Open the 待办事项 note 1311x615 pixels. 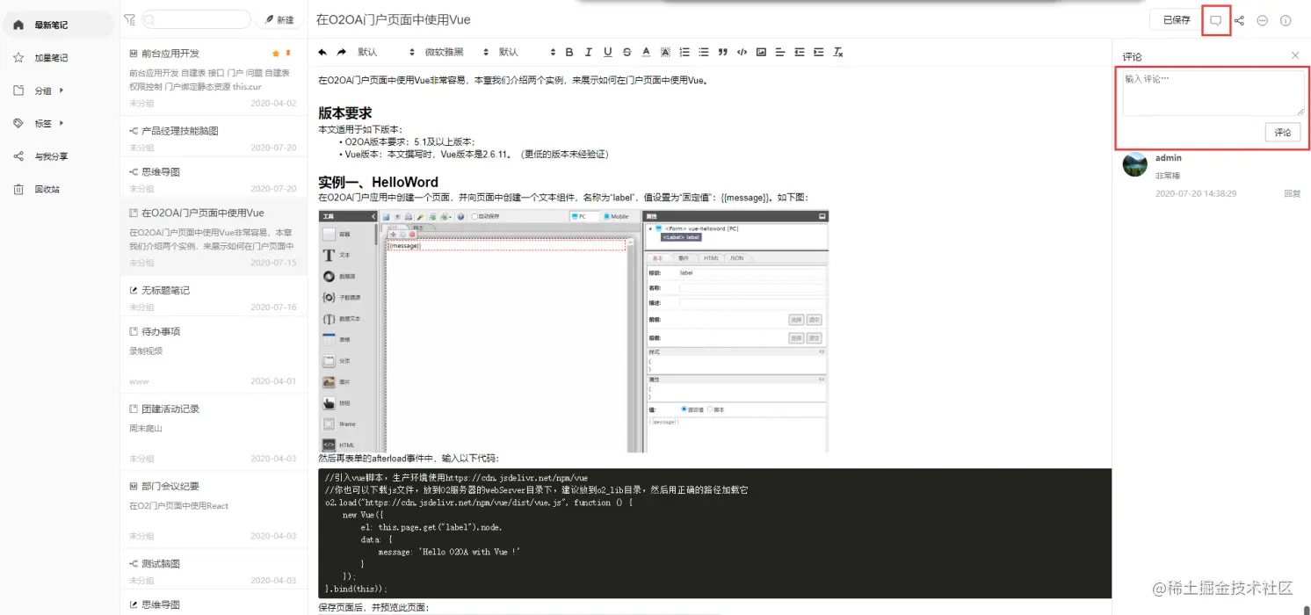point(214,356)
